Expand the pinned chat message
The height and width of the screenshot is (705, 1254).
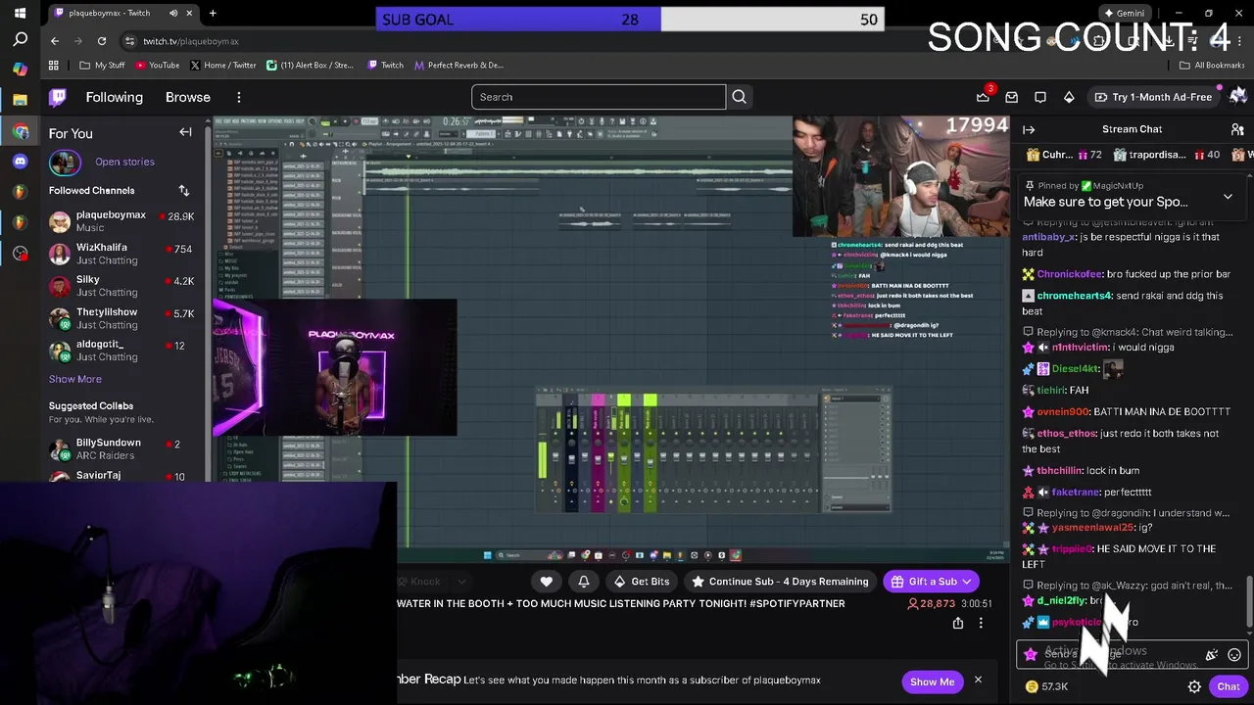(1228, 197)
